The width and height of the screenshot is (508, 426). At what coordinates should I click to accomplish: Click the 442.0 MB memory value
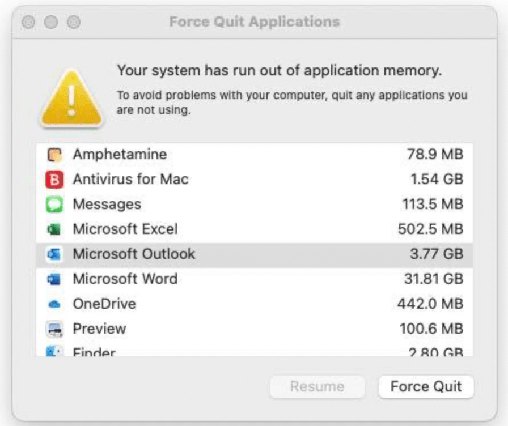(x=430, y=304)
